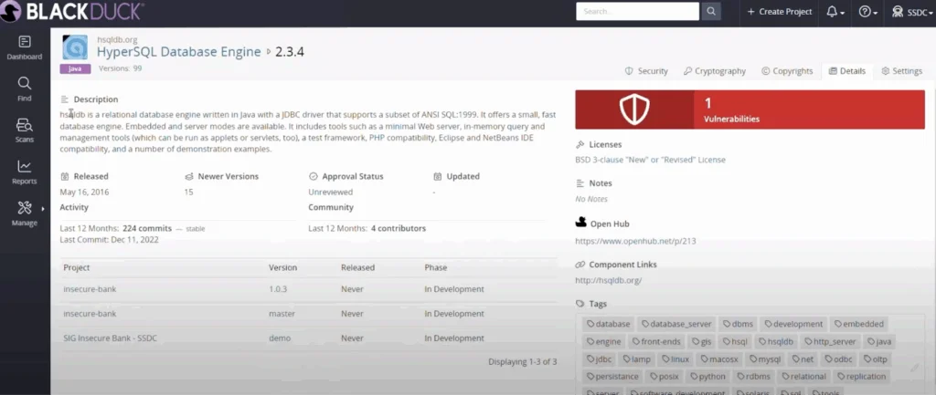Open the http://hsqldb.org/ component link
936x395 pixels.
point(608,280)
